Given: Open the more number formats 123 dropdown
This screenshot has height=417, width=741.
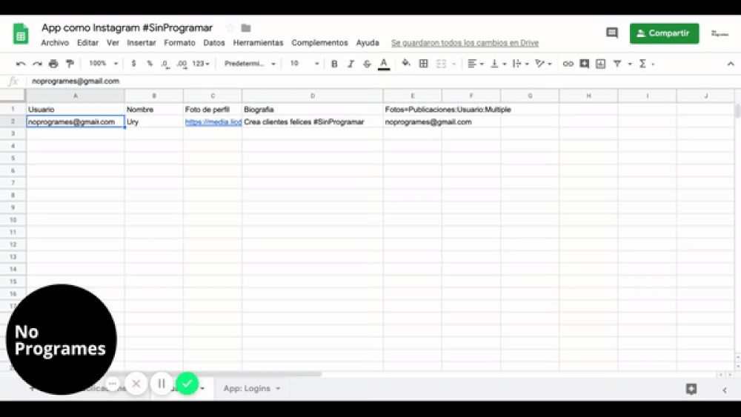Looking at the screenshot, I should (201, 64).
